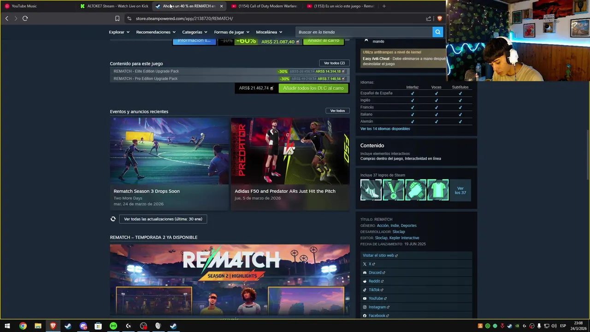The image size is (590, 332).
Task: Click the store search magnifier button
Action: click(438, 32)
